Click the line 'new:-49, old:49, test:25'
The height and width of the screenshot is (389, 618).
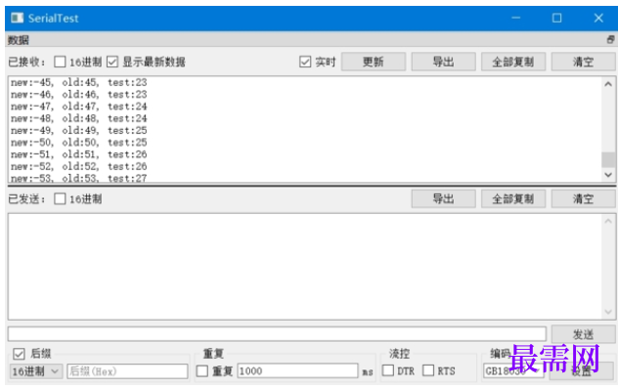click(79, 130)
